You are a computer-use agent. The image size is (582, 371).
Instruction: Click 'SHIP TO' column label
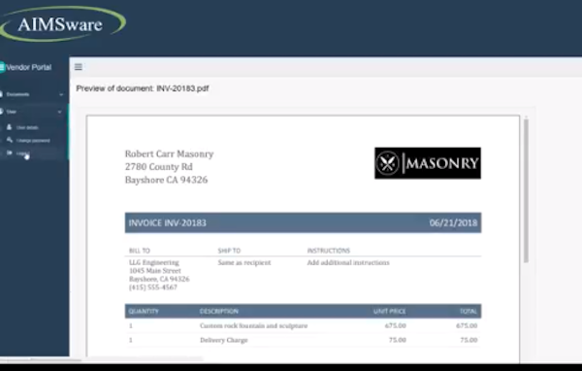(229, 251)
